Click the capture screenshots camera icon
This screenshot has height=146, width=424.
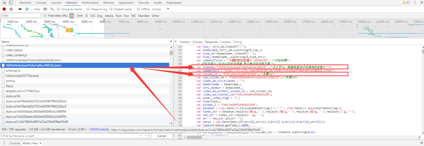click(x=20, y=9)
